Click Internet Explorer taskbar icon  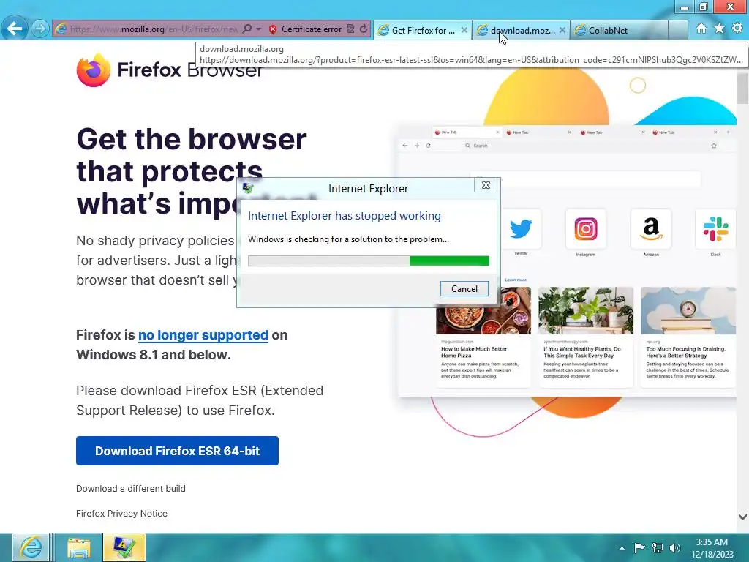pyautogui.click(x=31, y=547)
